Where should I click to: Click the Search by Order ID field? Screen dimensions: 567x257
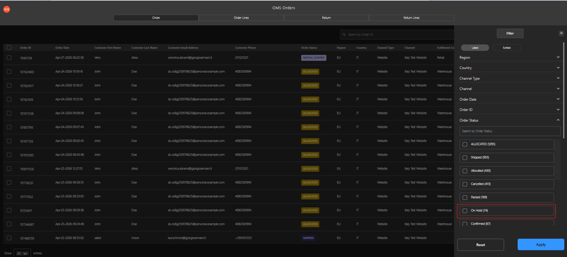pos(397,35)
